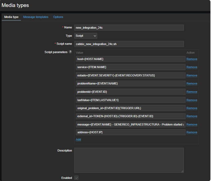Remove the host={HOST.NAME} parameter
Image resolution: width=211 pixels, height=181 pixels.
192,59
